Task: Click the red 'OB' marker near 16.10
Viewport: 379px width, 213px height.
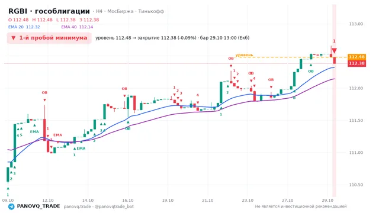Action: pyautogui.click(x=124, y=89)
